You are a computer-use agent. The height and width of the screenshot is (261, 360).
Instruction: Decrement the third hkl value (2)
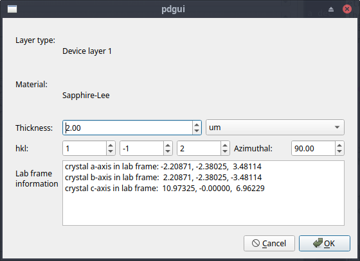click(225, 151)
